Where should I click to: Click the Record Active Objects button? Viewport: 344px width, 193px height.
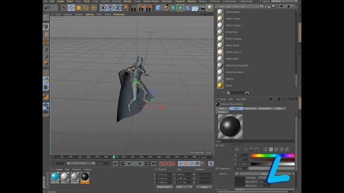pyautogui.click(x=161, y=164)
